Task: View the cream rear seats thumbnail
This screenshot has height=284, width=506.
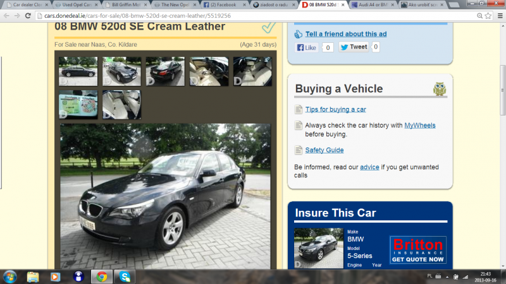Action: [x=121, y=105]
